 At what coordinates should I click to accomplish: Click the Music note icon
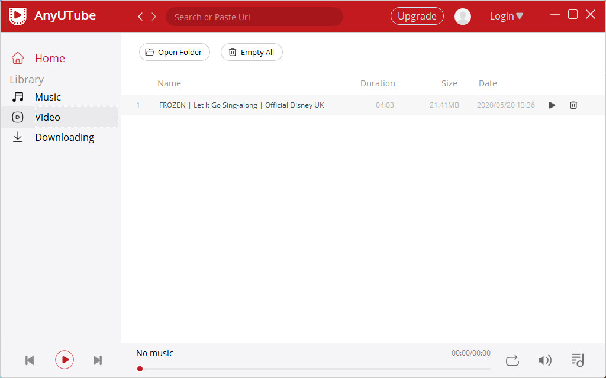click(x=18, y=97)
